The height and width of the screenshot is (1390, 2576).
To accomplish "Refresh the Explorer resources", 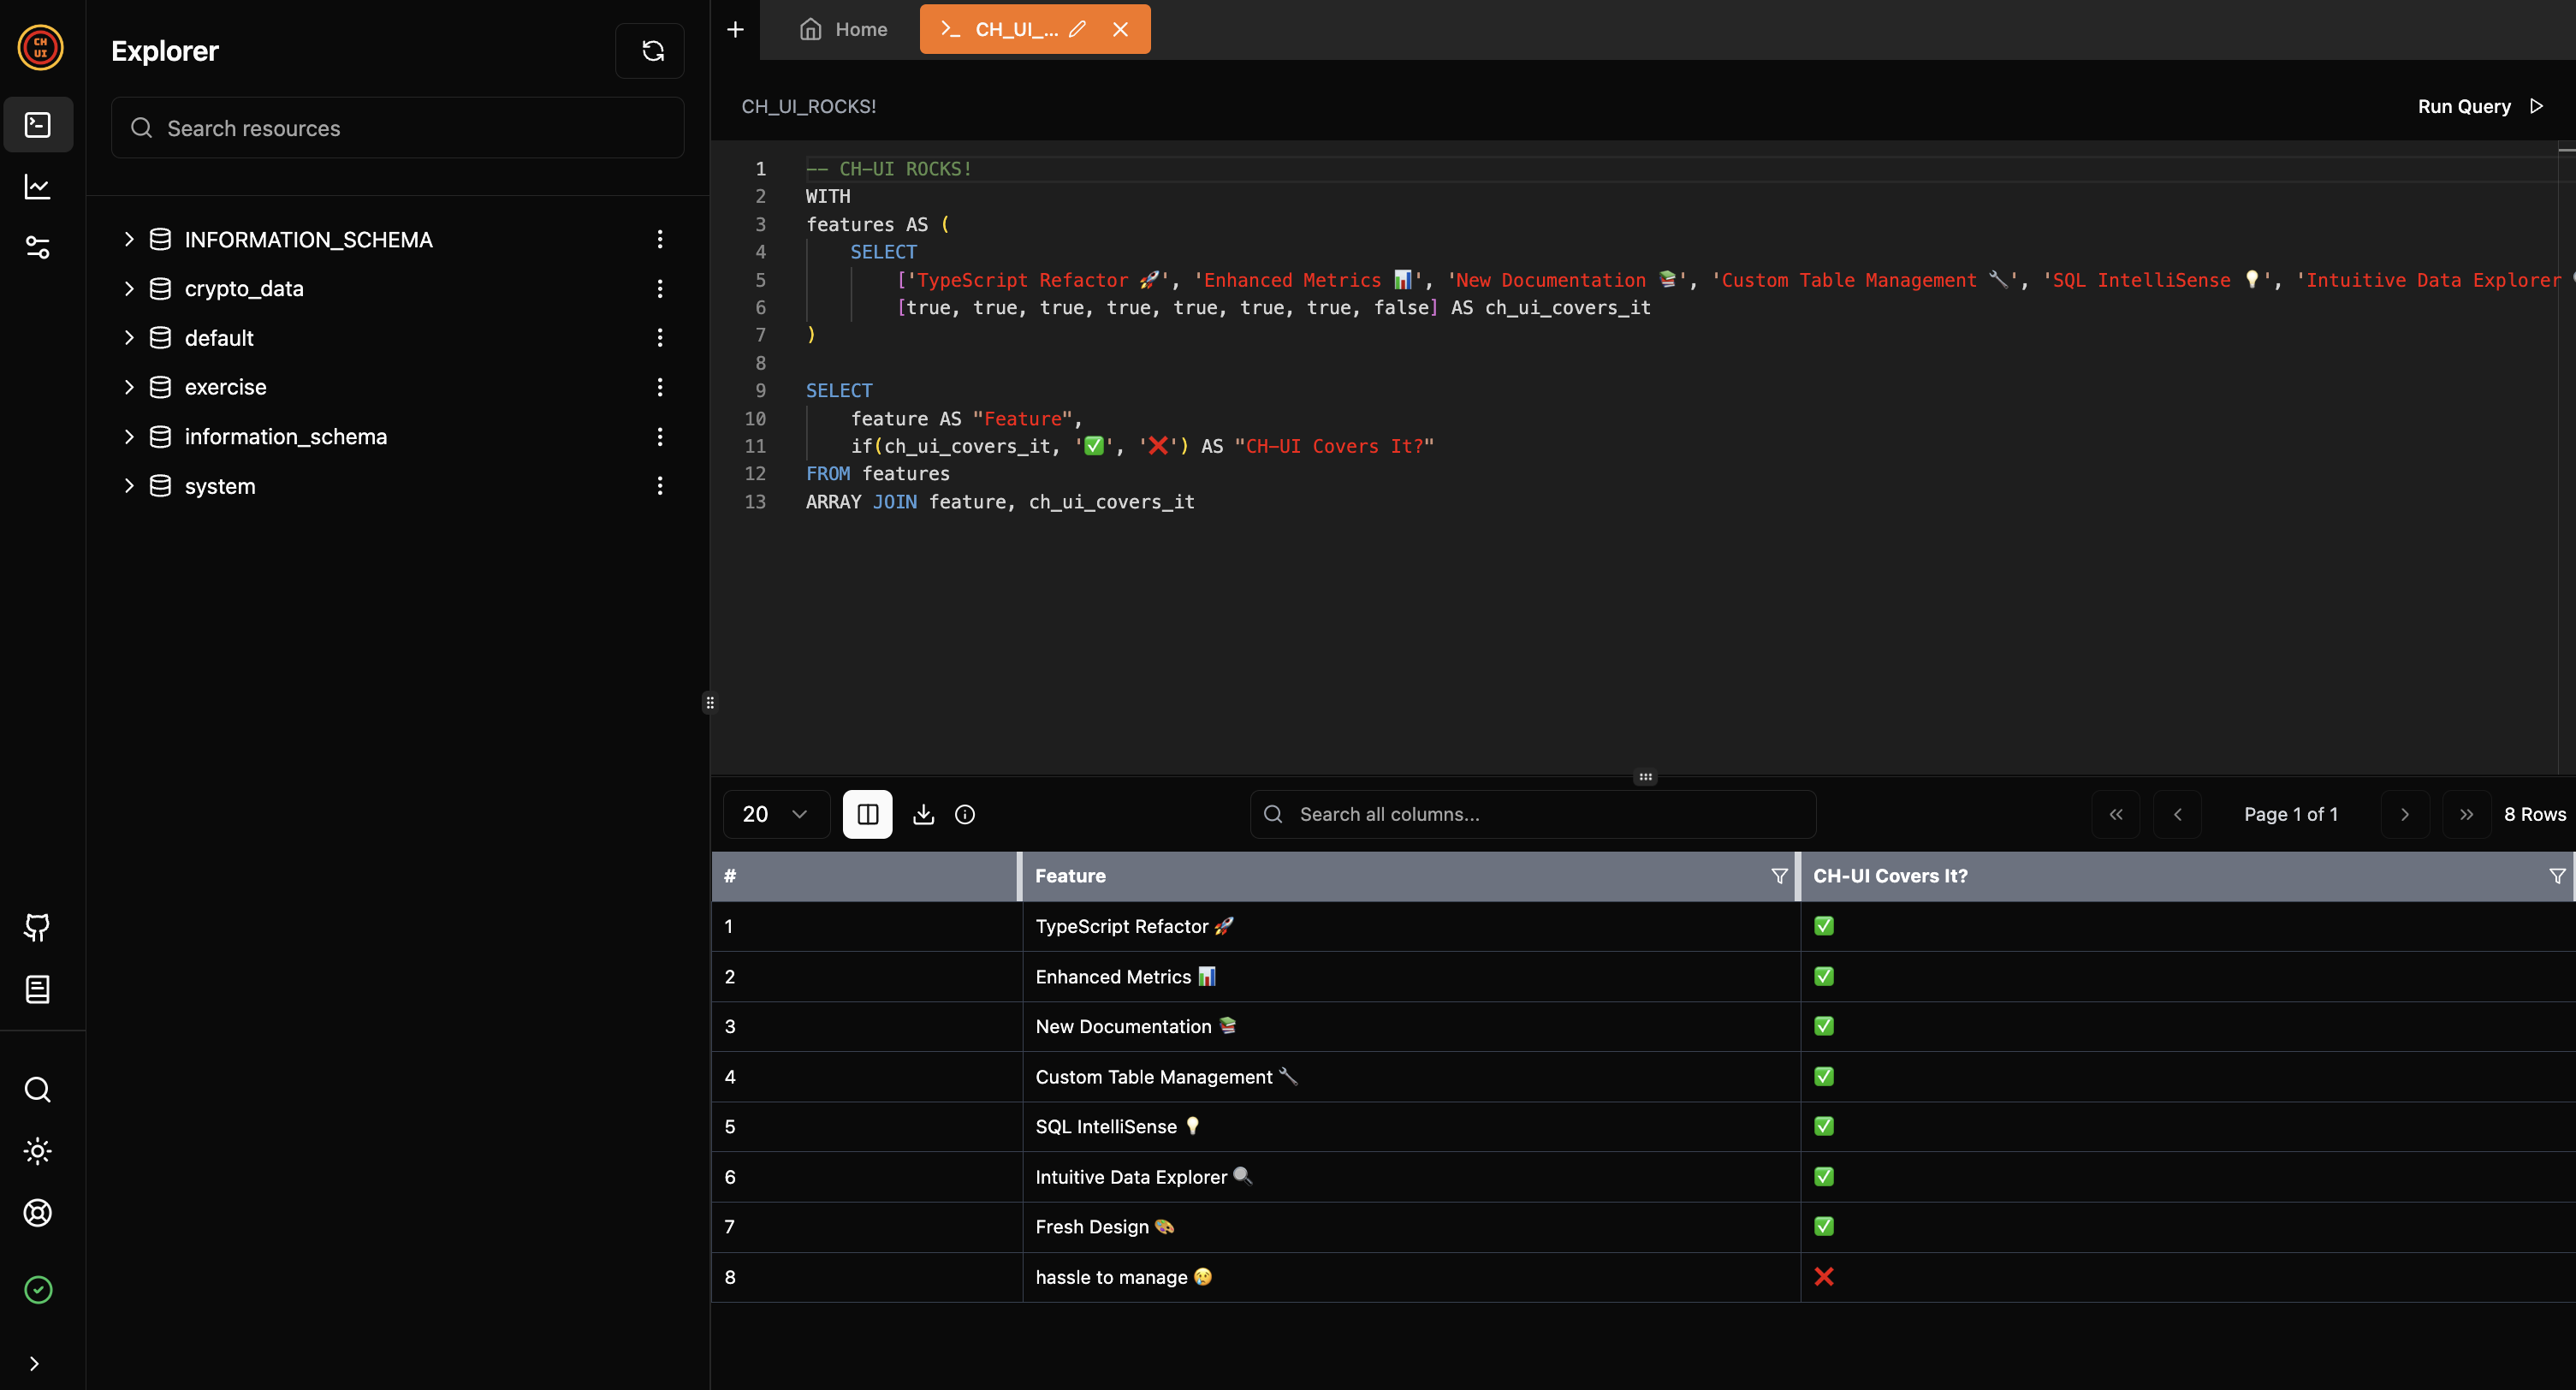I will [x=651, y=51].
